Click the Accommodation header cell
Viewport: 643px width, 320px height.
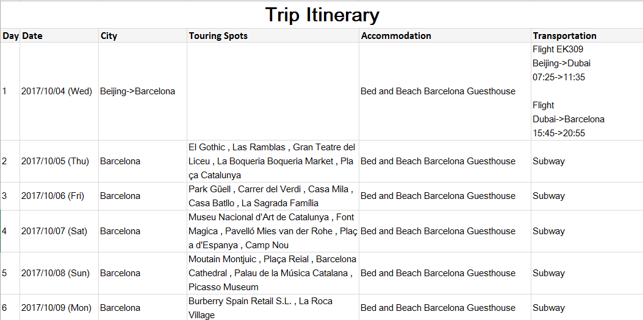445,36
